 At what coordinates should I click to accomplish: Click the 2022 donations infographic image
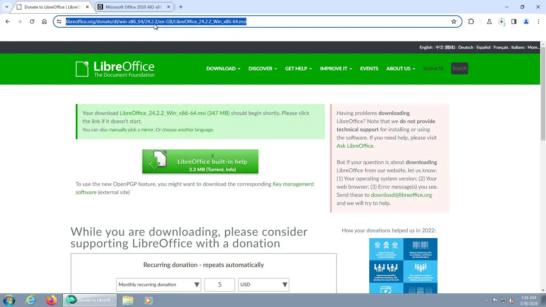pos(403,265)
